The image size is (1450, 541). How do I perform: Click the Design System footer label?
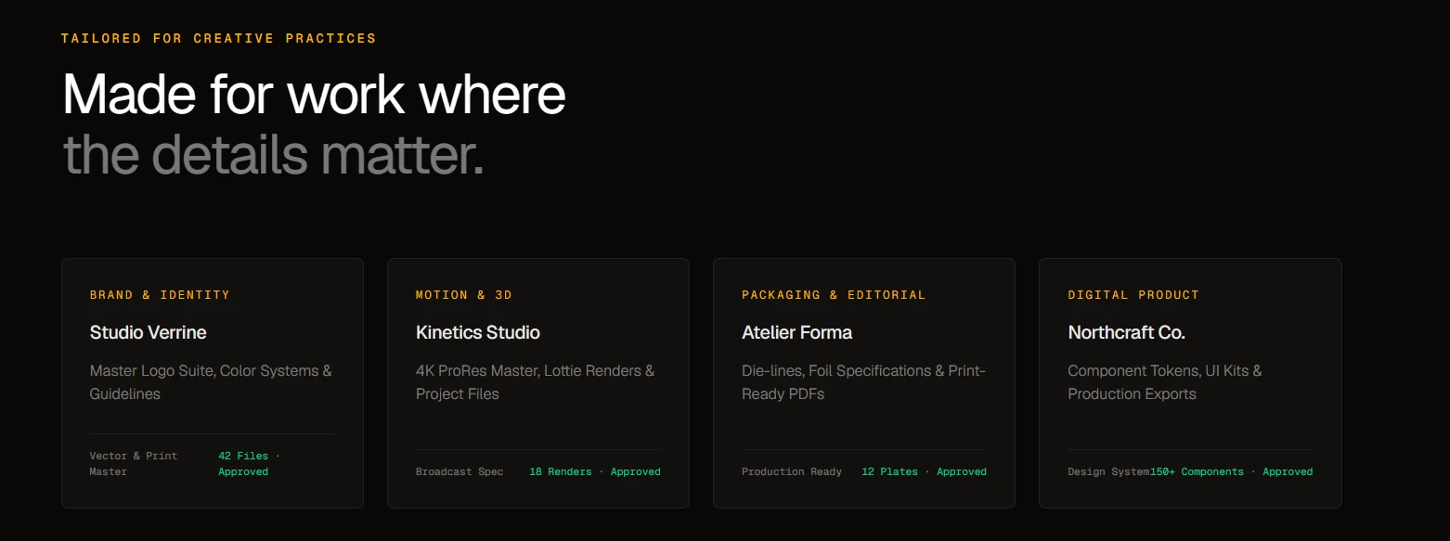pyautogui.click(x=1108, y=471)
